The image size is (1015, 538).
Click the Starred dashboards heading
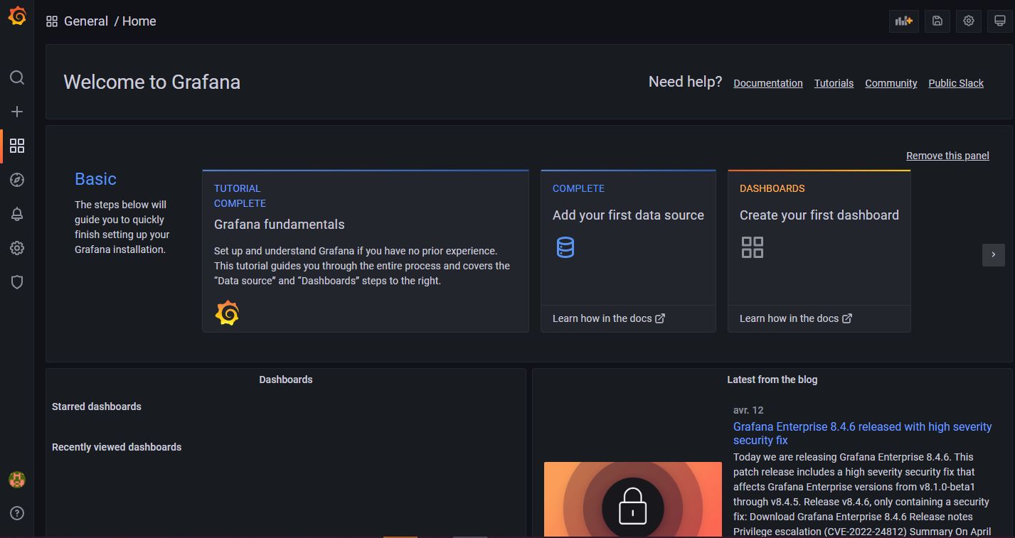[x=97, y=407]
